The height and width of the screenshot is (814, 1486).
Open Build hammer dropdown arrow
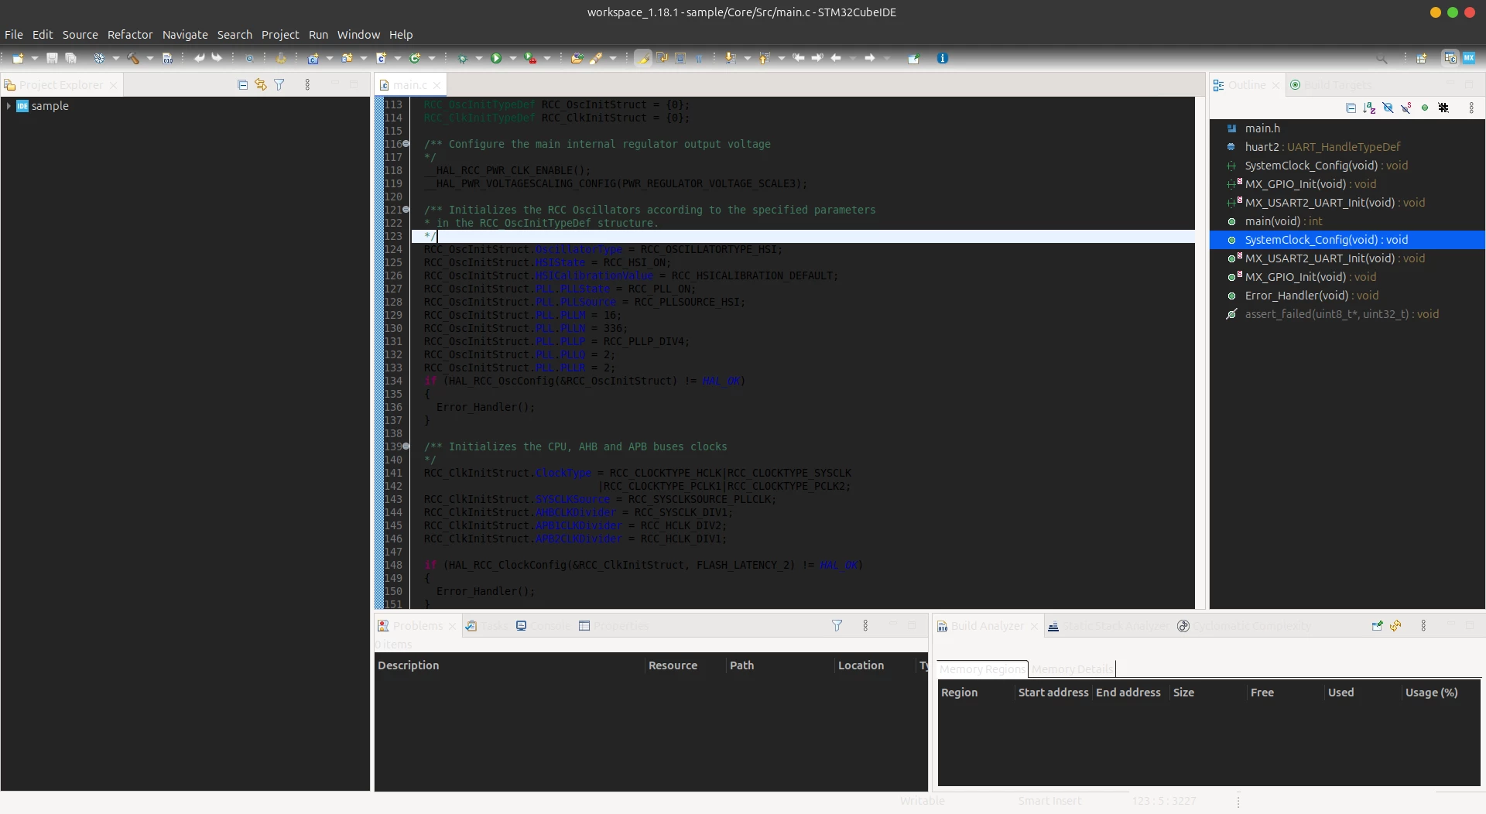point(150,58)
